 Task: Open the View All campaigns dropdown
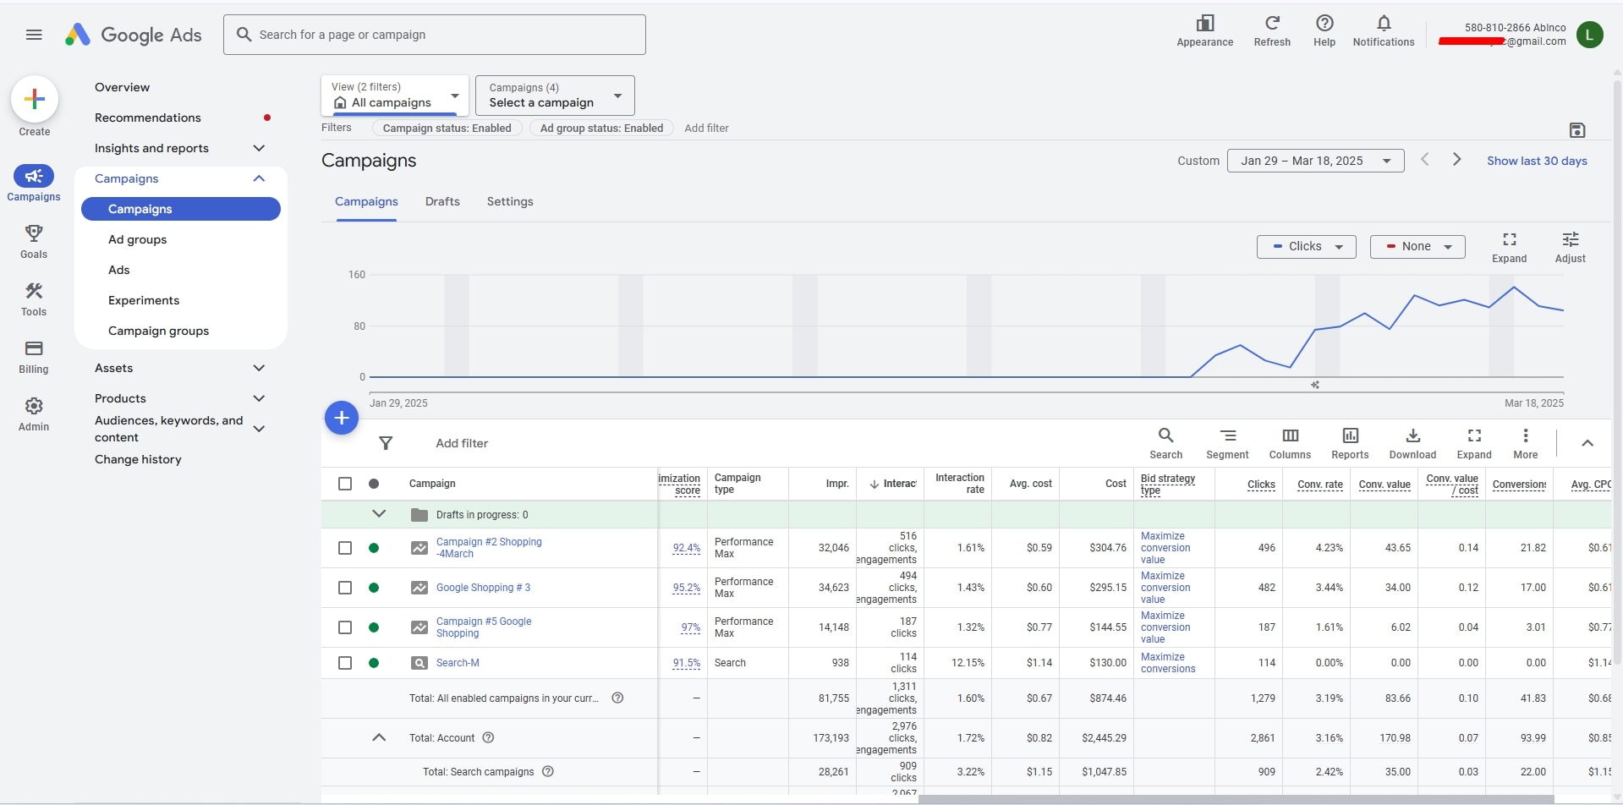(x=394, y=96)
